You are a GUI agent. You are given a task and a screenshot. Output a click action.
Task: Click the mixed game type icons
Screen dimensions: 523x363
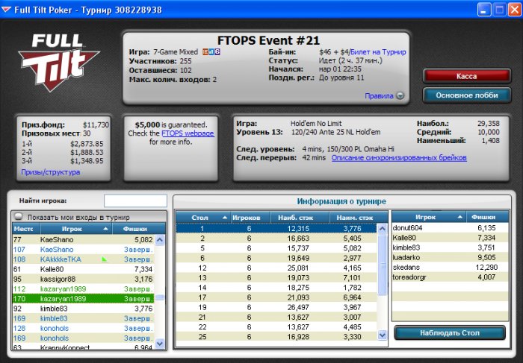(211, 52)
